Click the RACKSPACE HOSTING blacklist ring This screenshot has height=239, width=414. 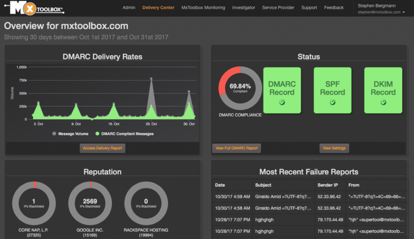[x=146, y=203]
